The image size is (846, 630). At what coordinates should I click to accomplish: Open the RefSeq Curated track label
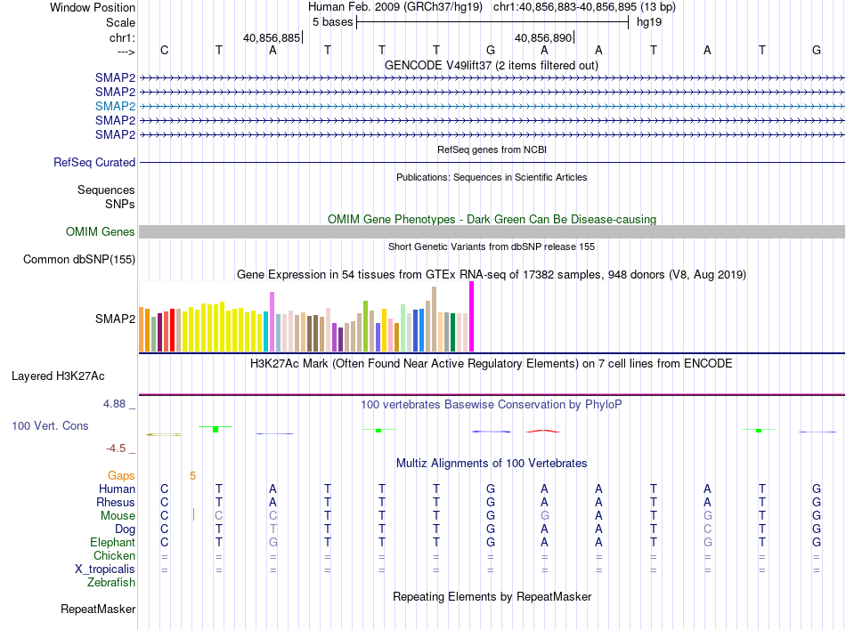pos(94,162)
